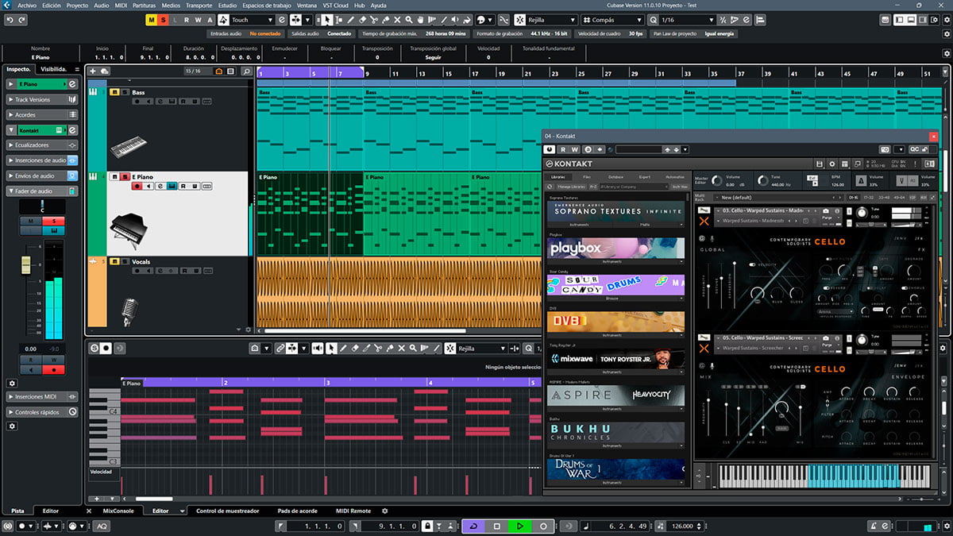Open the Bukhu Chronicles library in Kontakt
The image size is (953, 536).
(x=615, y=432)
